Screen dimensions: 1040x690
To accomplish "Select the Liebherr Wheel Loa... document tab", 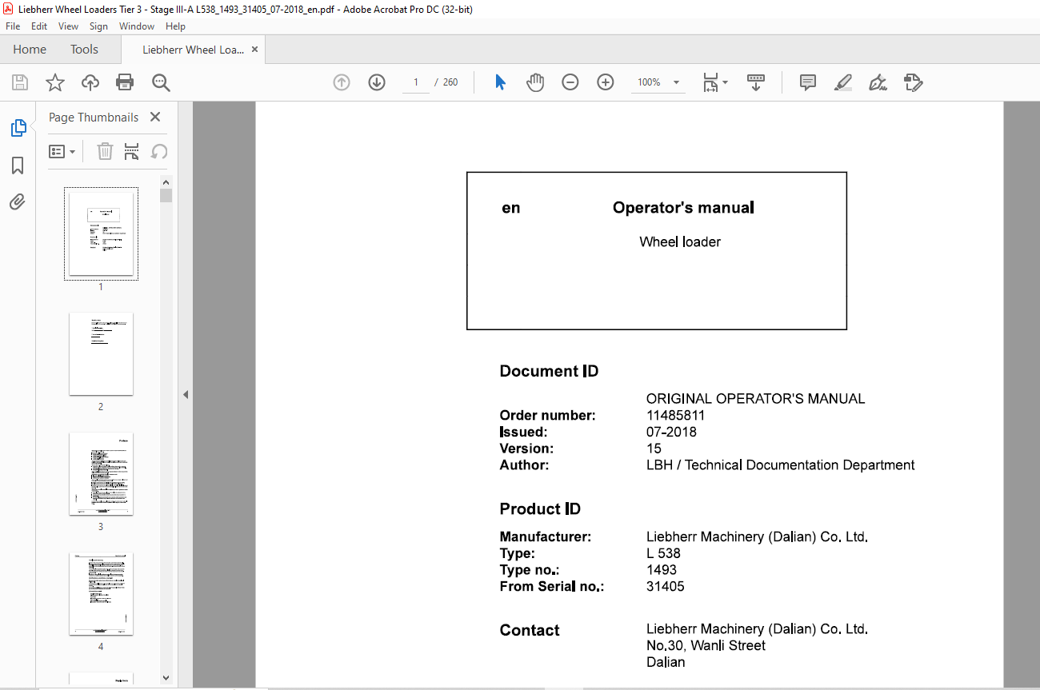I will coord(193,50).
